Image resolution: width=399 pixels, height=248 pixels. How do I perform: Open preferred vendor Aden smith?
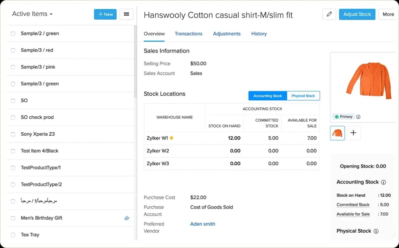(202, 224)
